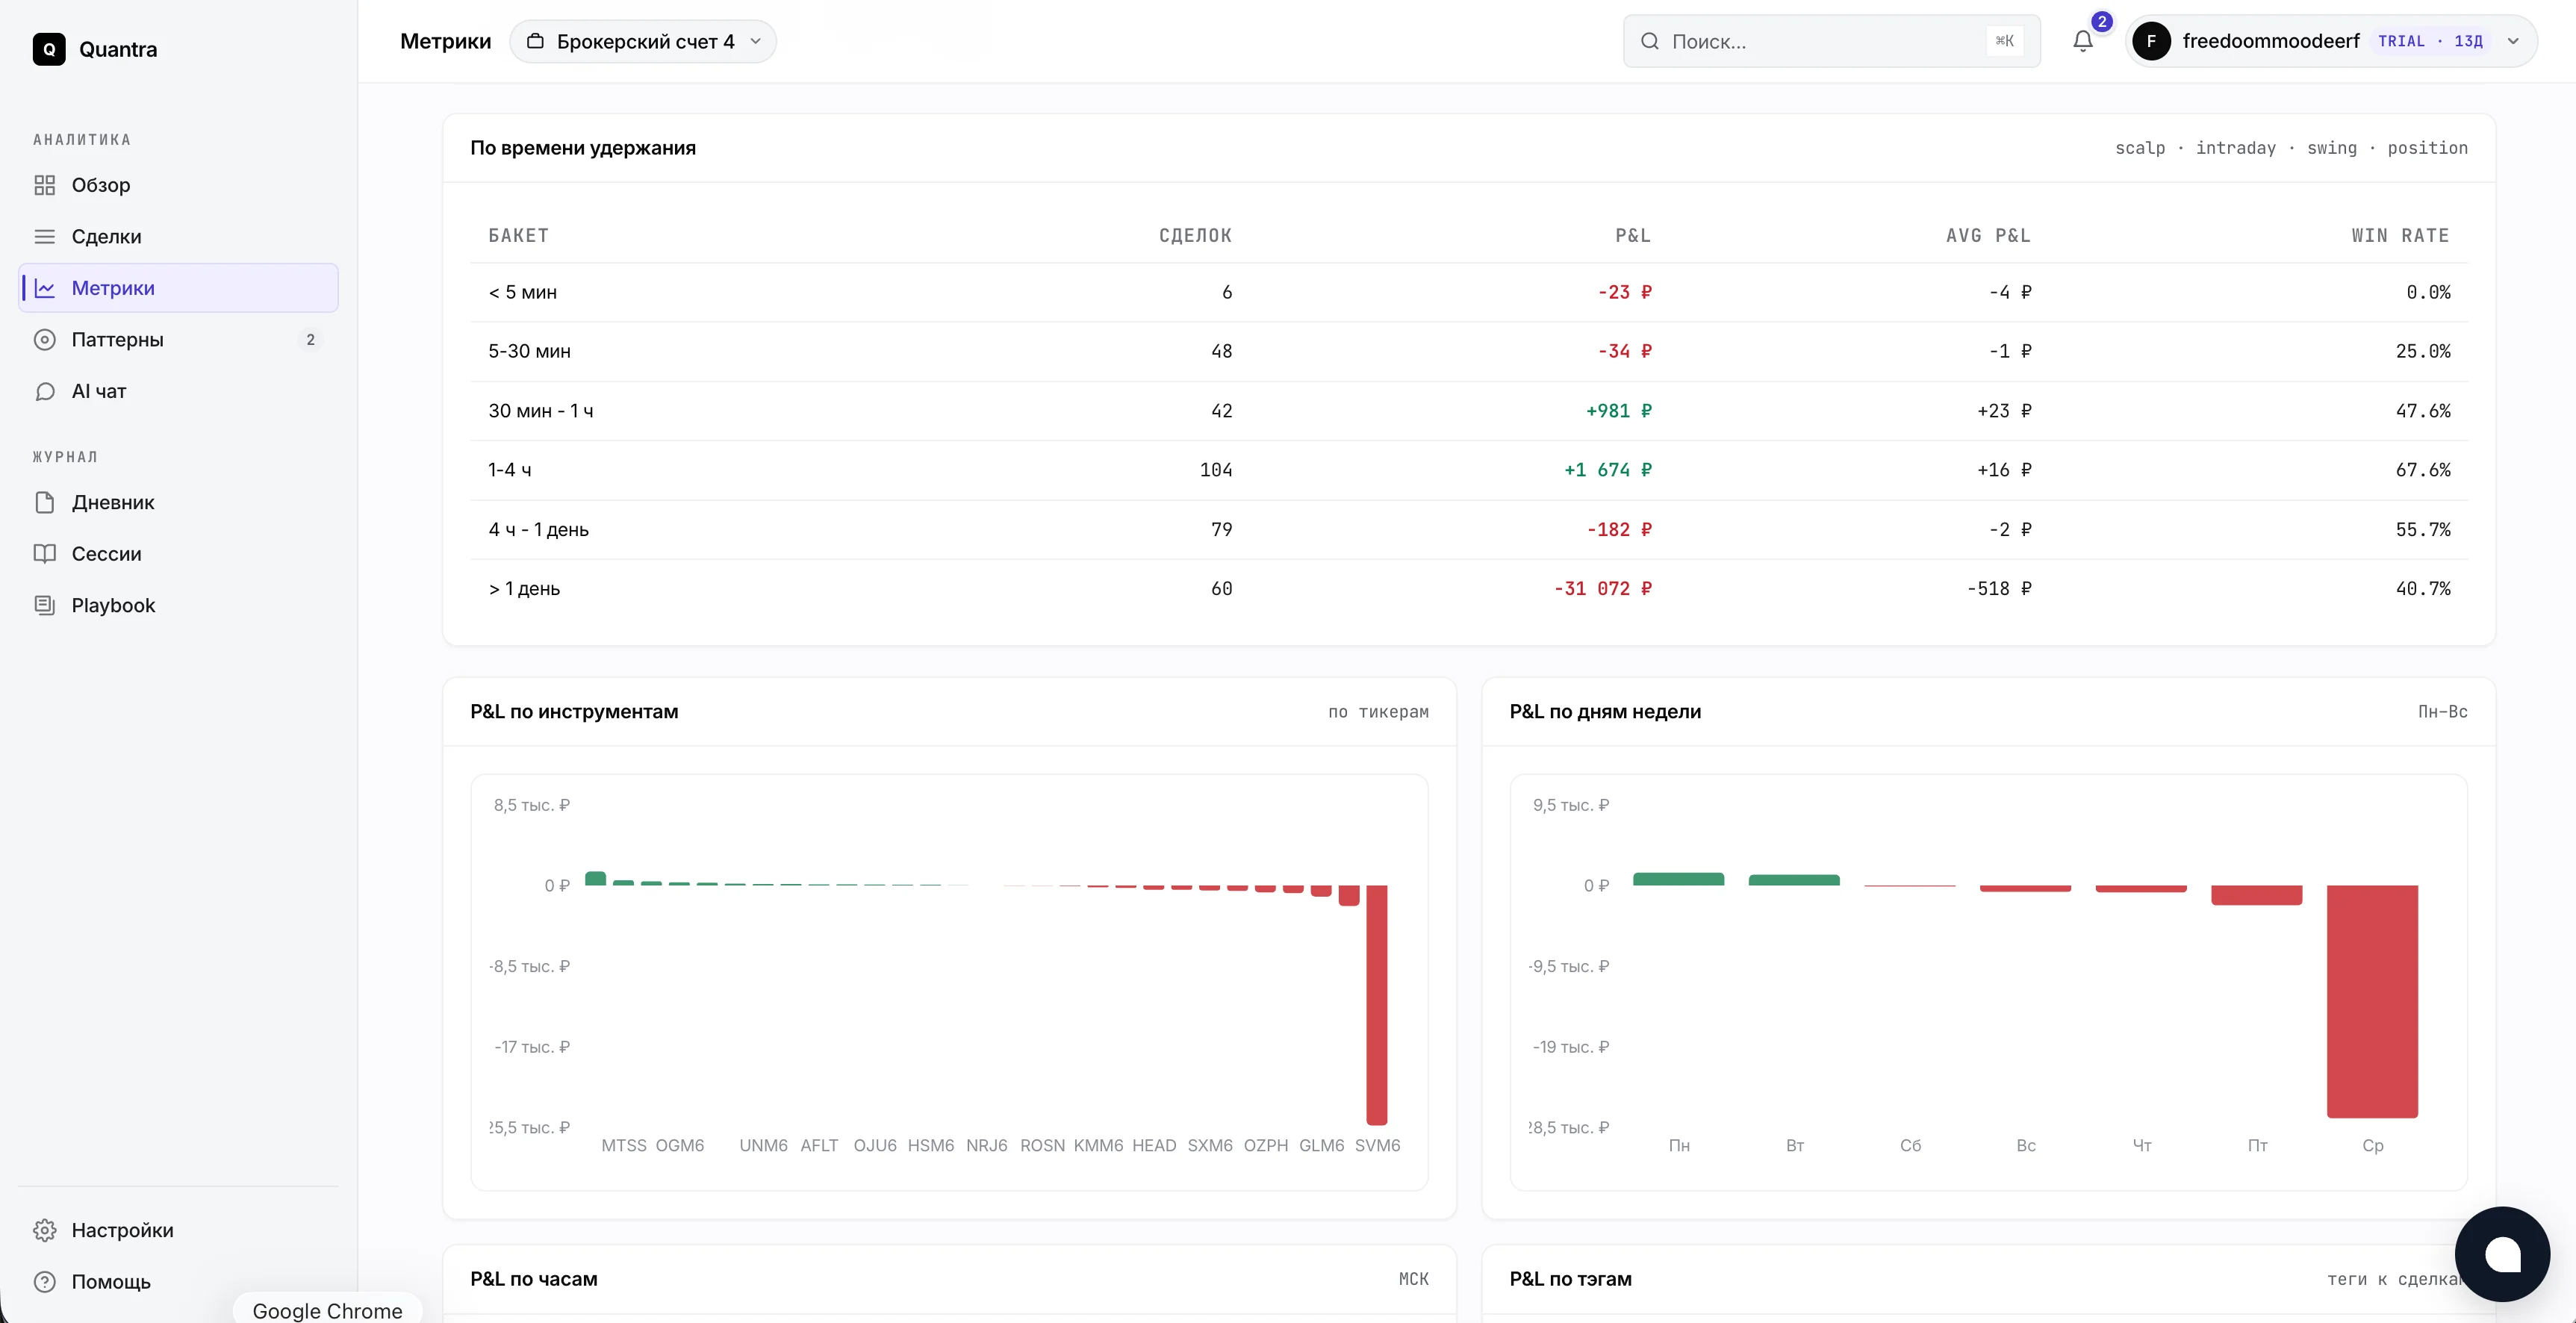Click the Пн green bar in weekday chart

pos(1678,879)
